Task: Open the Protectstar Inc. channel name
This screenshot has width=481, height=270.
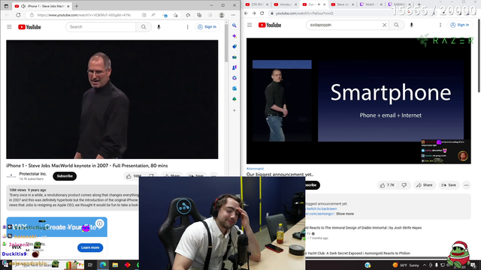Action: coord(33,174)
